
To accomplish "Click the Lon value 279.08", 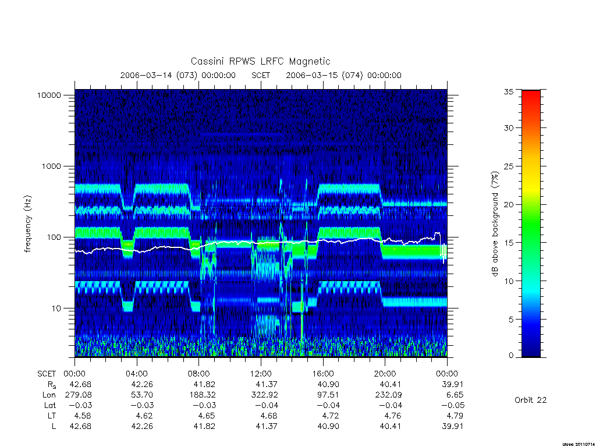I will click(x=79, y=395).
